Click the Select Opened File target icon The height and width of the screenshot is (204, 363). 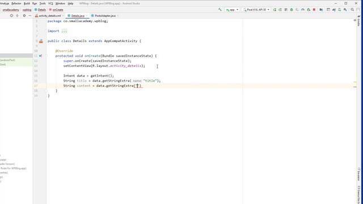point(11,16)
